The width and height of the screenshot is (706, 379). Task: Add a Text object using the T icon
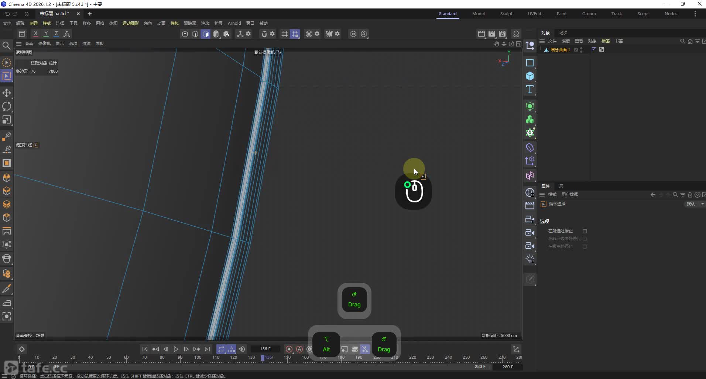530,89
